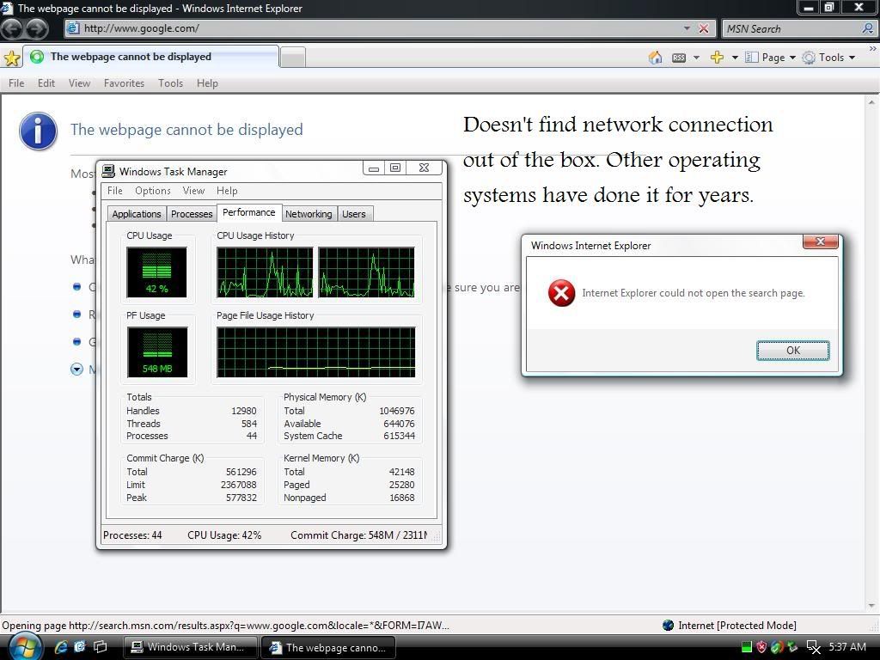Open Task Manager's File menu

(115, 191)
